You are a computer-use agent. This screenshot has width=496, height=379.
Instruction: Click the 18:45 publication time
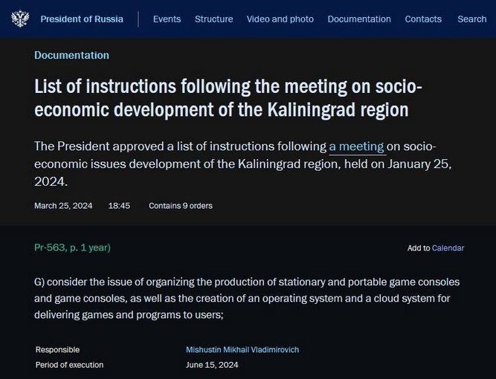pos(119,206)
